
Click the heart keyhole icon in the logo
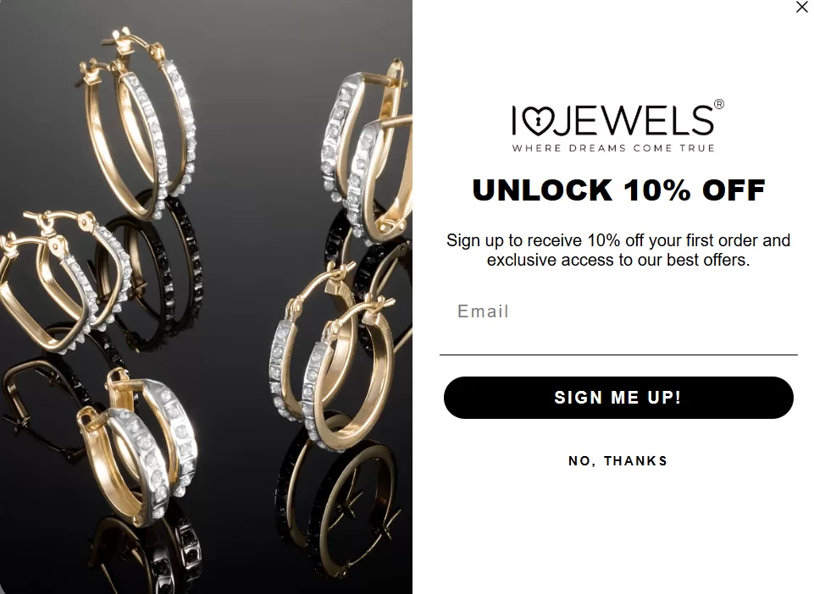click(x=539, y=121)
